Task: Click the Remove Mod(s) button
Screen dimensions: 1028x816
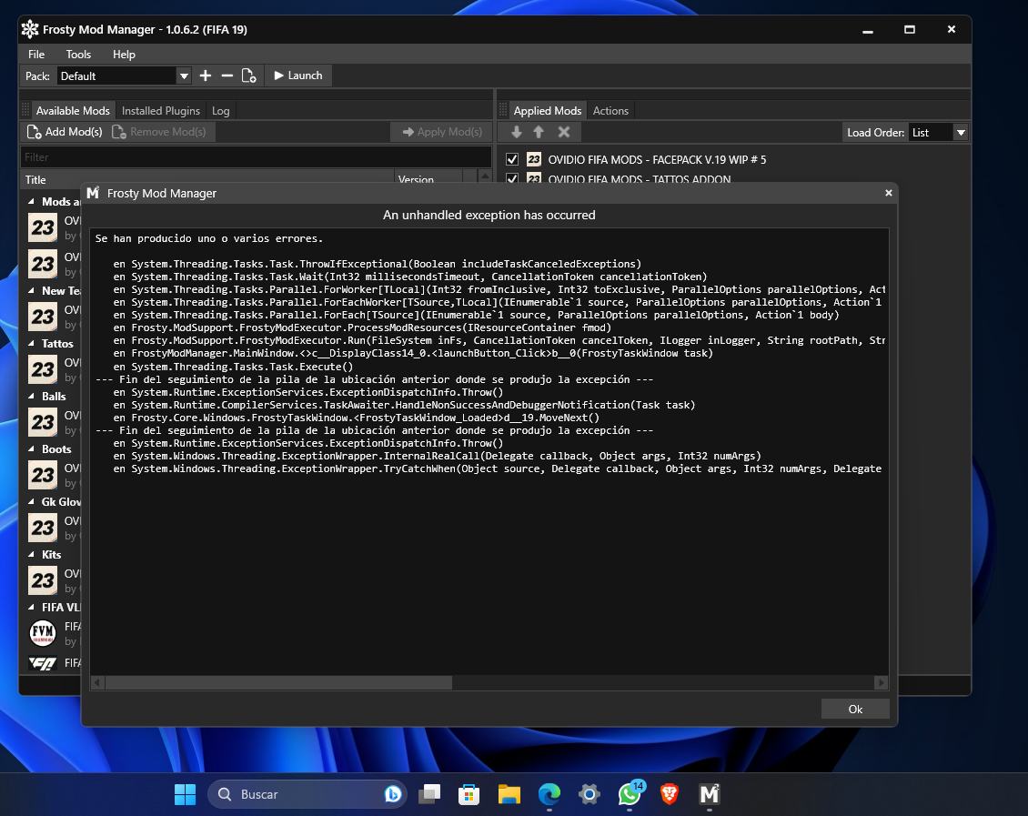Action: tap(159, 132)
